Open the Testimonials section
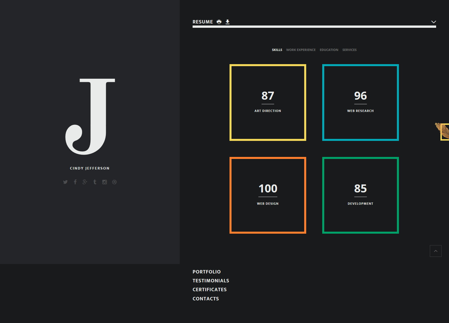 211,281
